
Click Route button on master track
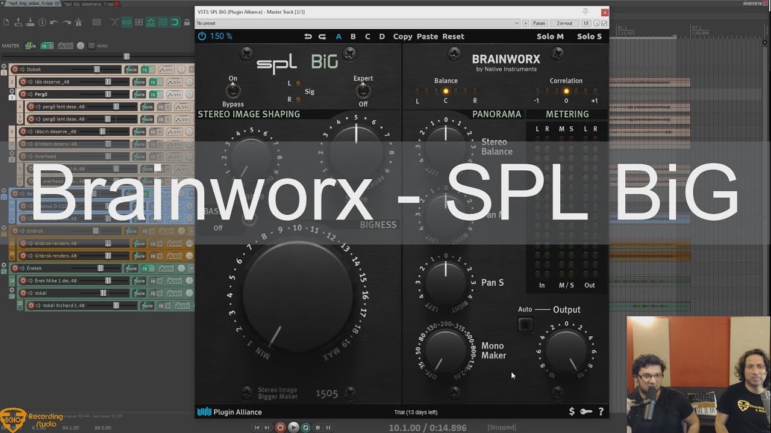pyautogui.click(x=30, y=46)
